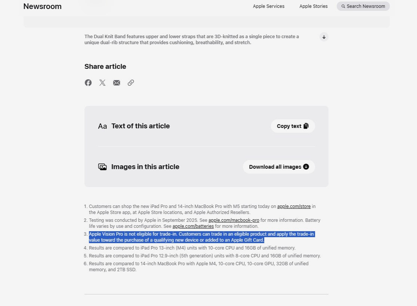Follow the apple.com/batteries link
The width and height of the screenshot is (417, 306).
click(193, 226)
